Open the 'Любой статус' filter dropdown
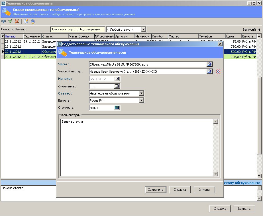263x216 pixels. 143,29
